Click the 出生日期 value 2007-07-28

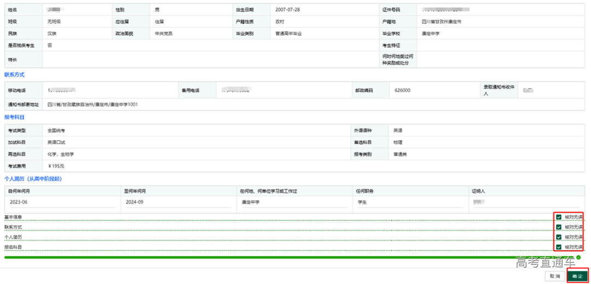point(288,10)
